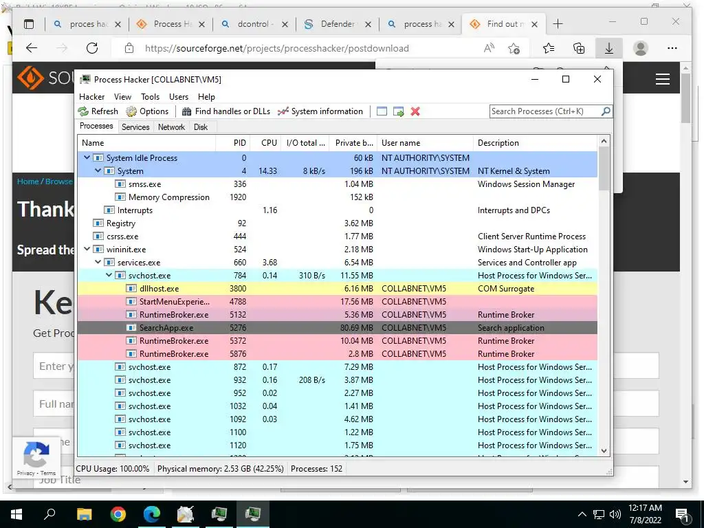Select RuntimeBroker.exe with PID 5132

pos(337,315)
